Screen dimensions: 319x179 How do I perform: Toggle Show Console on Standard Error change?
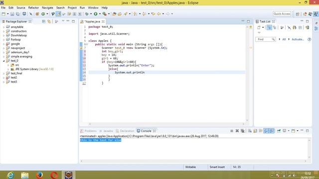pos(272,131)
